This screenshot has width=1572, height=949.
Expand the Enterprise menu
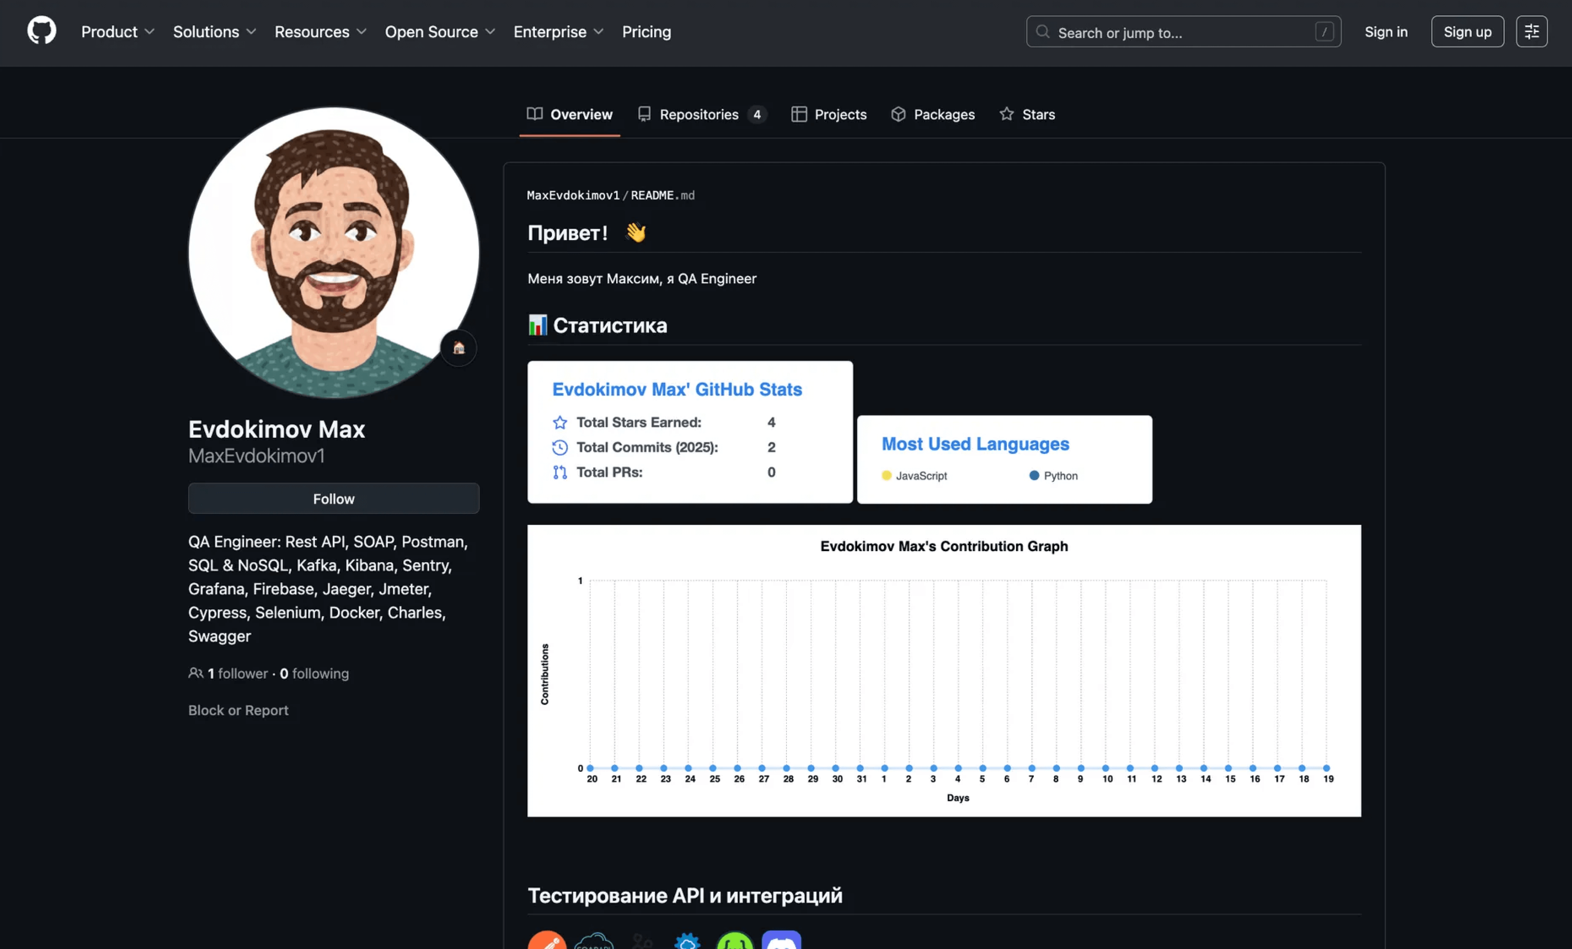[558, 31]
